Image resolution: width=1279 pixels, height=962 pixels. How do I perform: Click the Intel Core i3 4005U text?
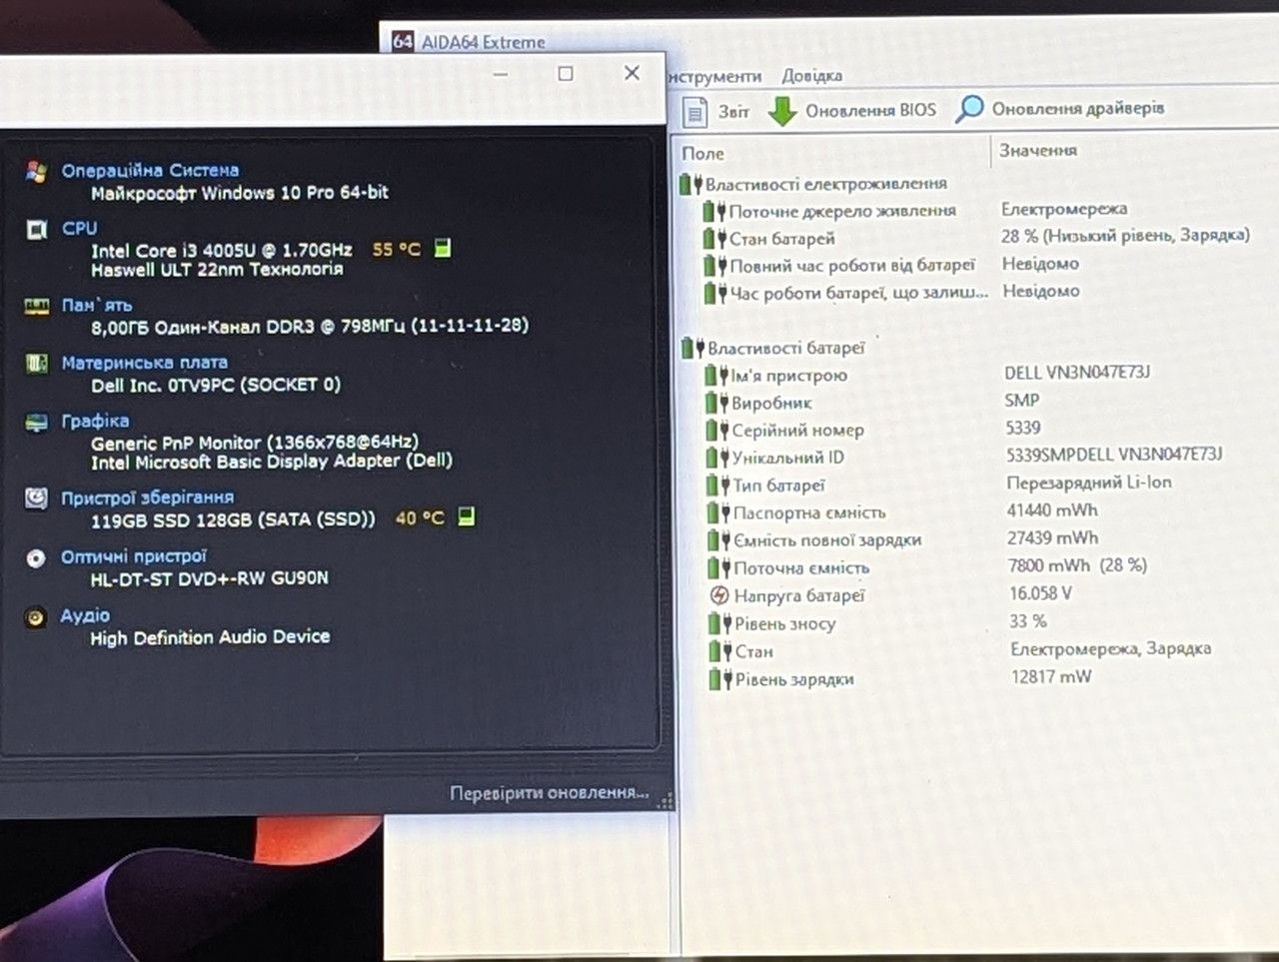[222, 250]
